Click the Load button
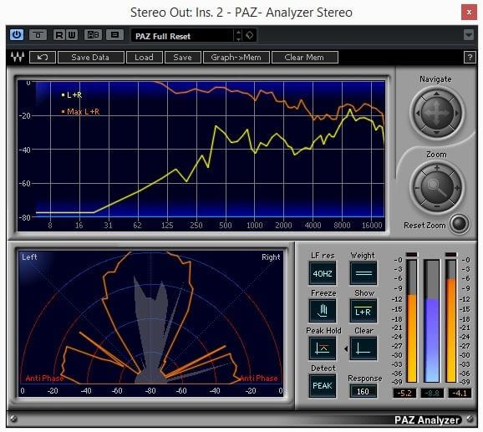483x432 pixels. point(145,58)
